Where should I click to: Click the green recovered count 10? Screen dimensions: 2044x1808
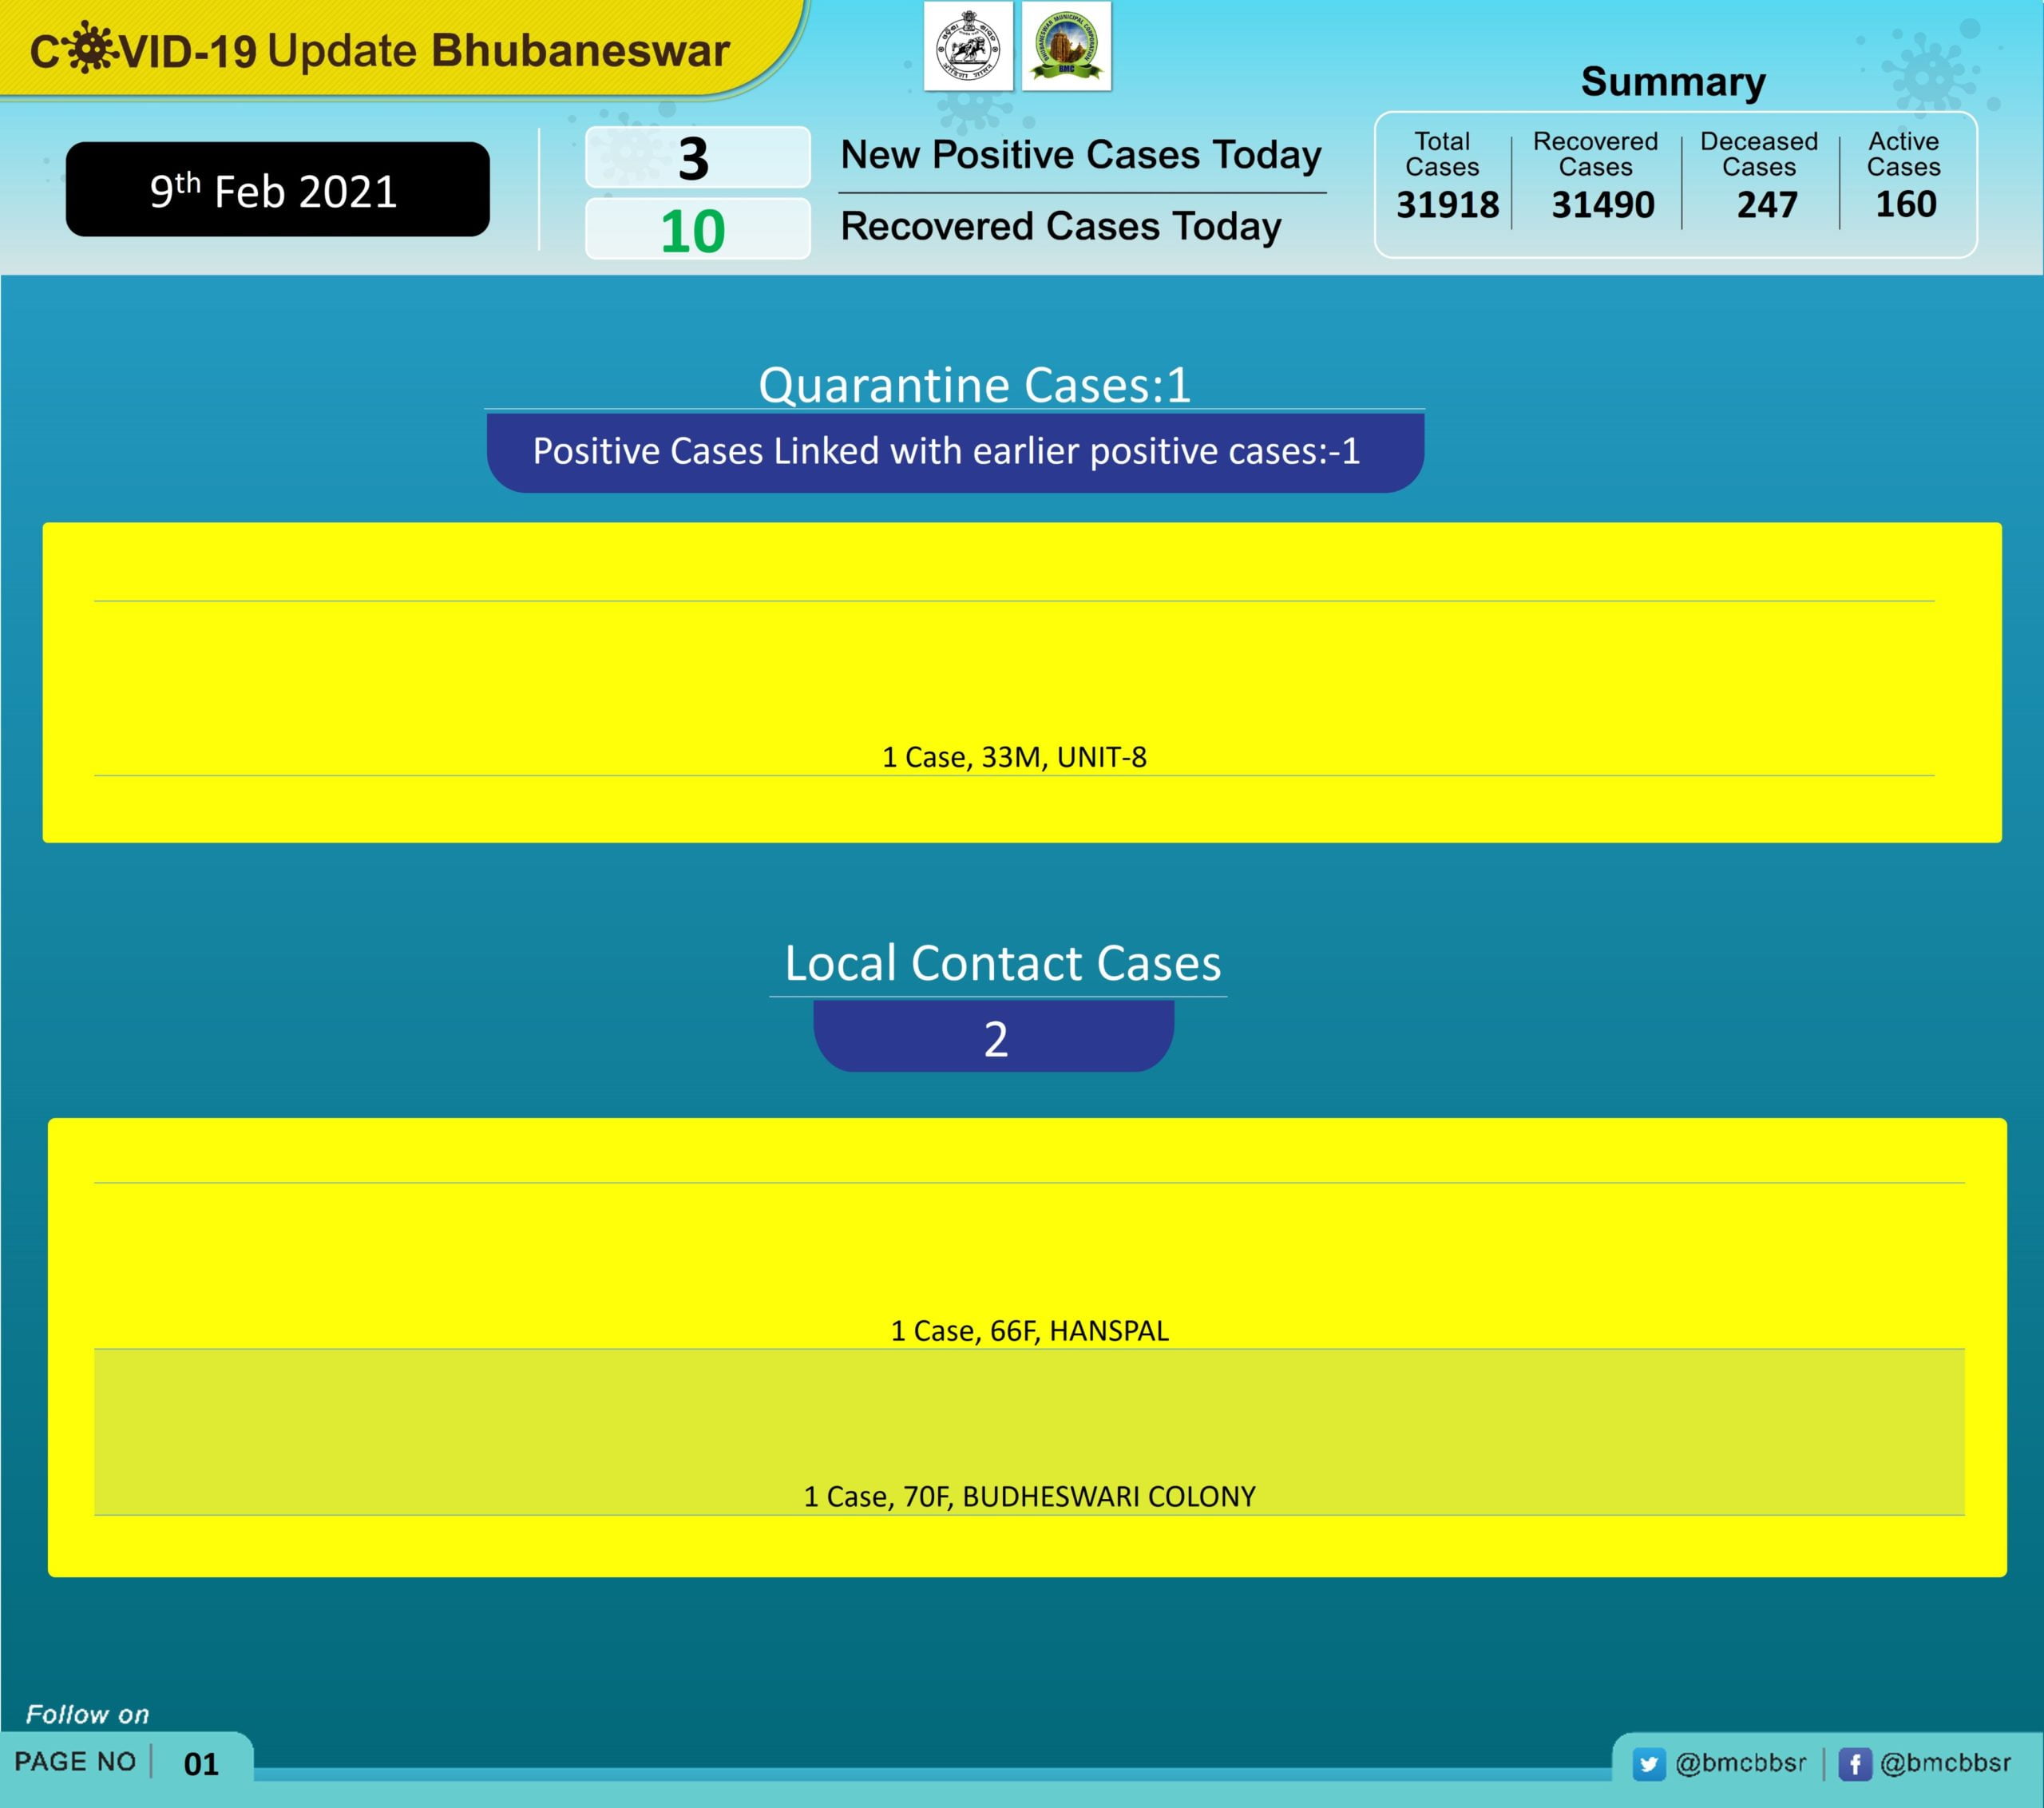tap(693, 231)
